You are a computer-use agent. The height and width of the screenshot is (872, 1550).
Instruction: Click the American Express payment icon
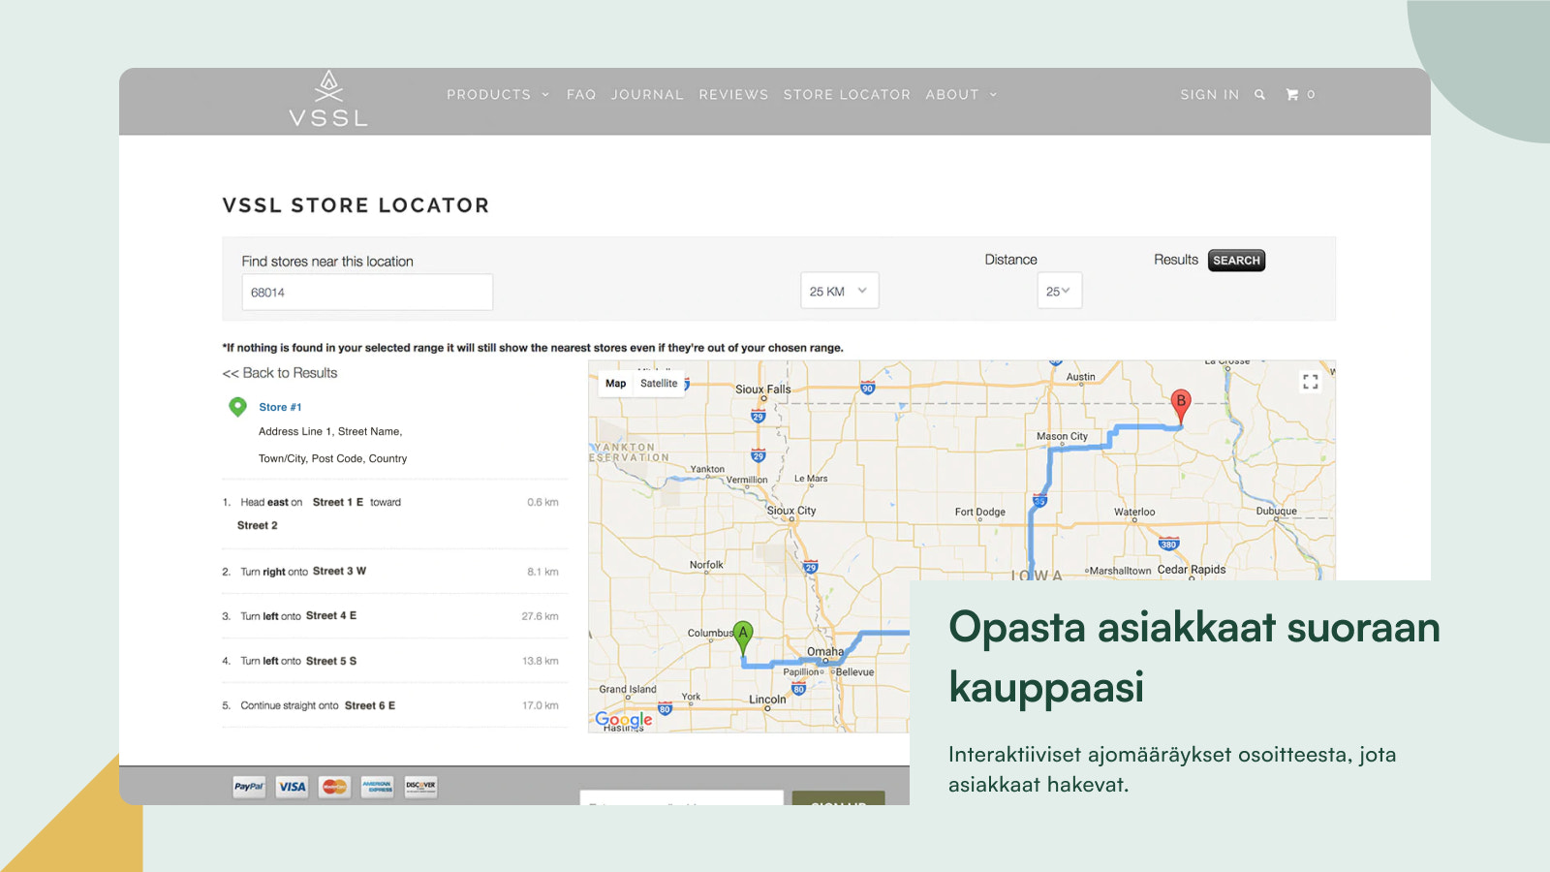pos(378,787)
